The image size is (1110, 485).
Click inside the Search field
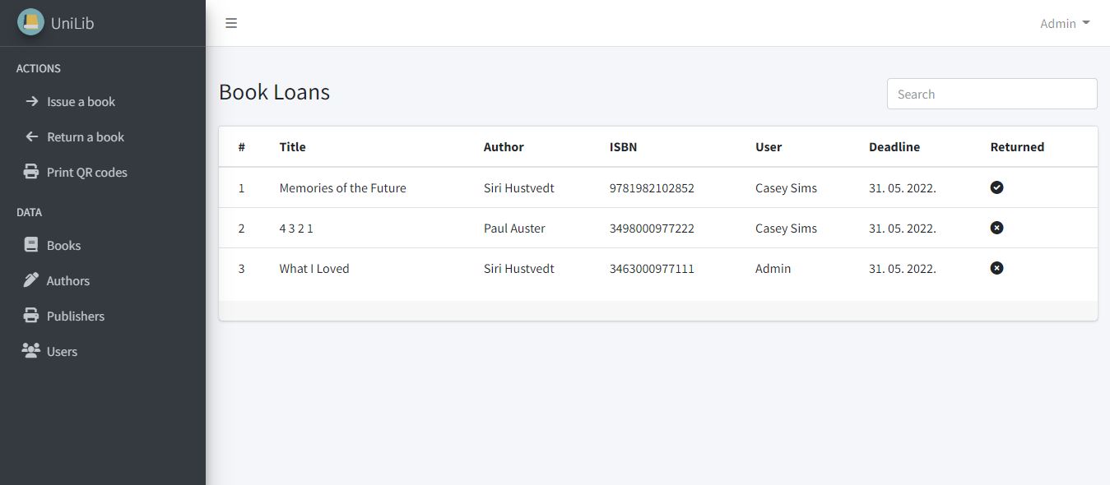(x=991, y=94)
